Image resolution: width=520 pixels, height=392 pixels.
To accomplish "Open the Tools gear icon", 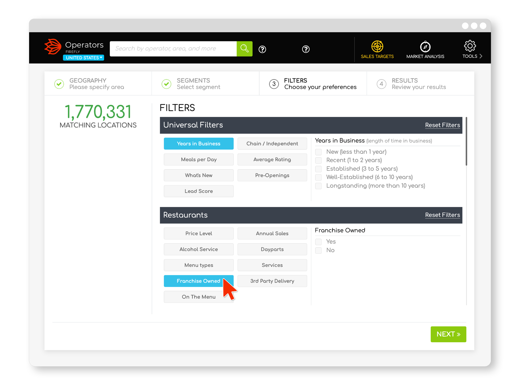I will coord(470,46).
